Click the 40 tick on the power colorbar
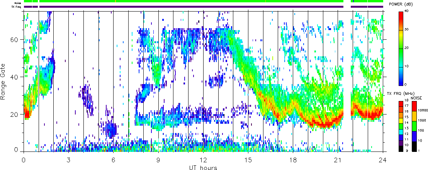This screenshot has width=428, height=170. pyautogui.click(x=406, y=11)
